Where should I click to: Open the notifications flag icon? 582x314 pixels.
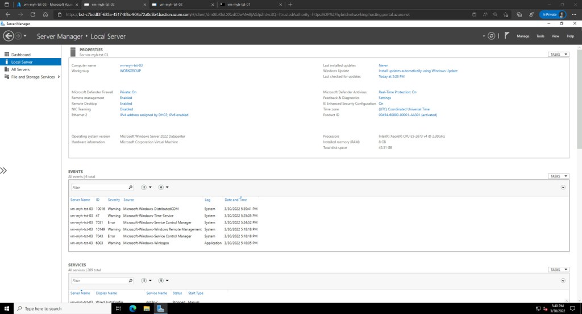click(x=506, y=36)
